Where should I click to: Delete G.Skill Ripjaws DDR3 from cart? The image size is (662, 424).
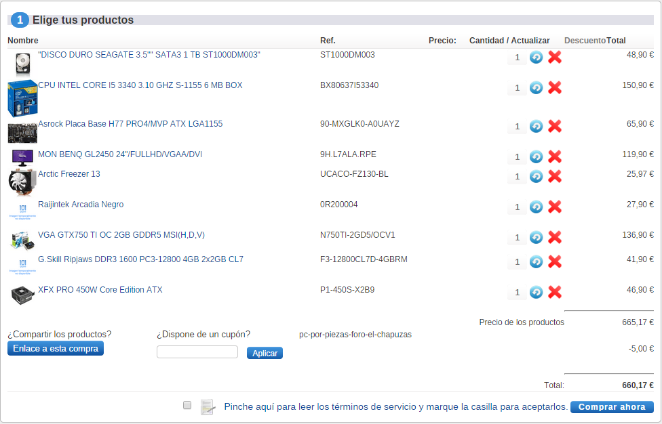pyautogui.click(x=555, y=261)
